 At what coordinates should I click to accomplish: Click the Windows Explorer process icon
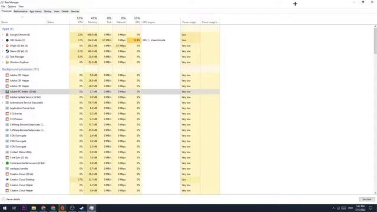coord(7,62)
